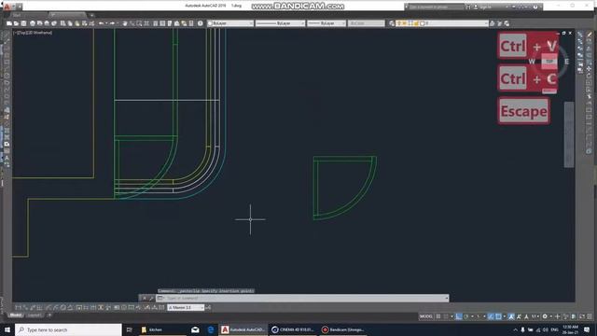Open the Properties palette icon
Image resolution: width=597 pixels, height=336 pixels.
[156, 23]
